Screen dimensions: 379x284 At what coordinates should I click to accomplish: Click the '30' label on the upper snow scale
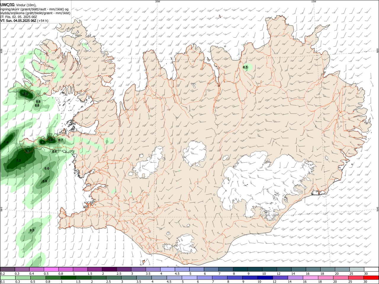coord(366,274)
